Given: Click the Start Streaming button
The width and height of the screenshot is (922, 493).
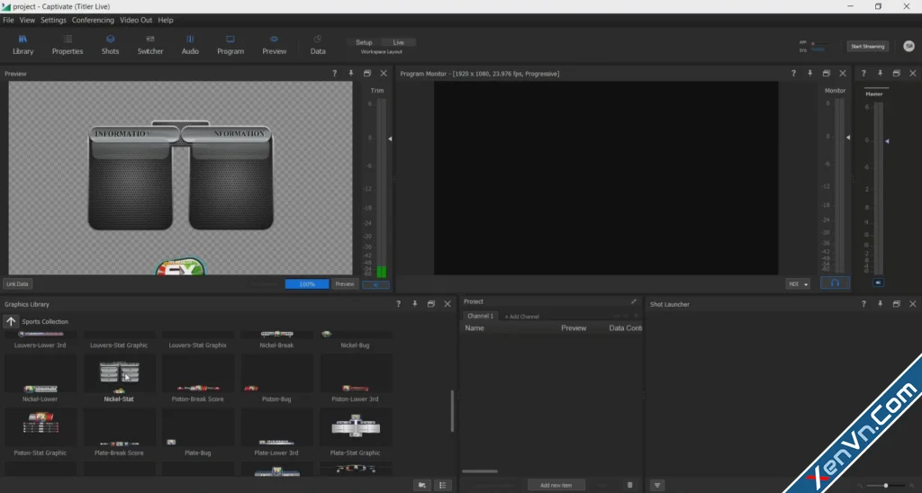Looking at the screenshot, I should [x=867, y=47].
